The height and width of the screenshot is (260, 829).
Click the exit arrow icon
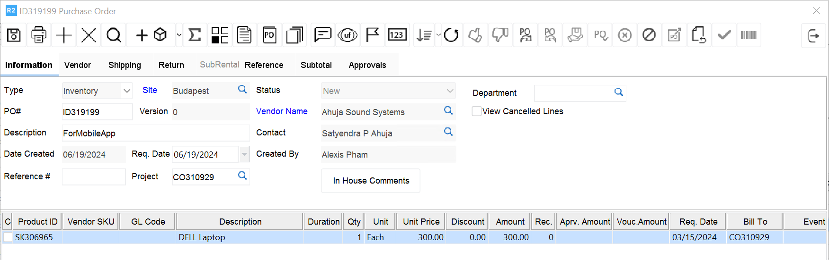coord(813,35)
